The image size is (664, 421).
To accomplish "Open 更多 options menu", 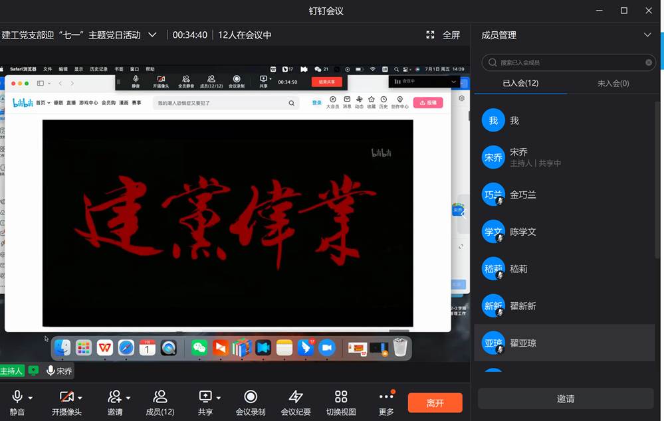I will click(x=386, y=397).
